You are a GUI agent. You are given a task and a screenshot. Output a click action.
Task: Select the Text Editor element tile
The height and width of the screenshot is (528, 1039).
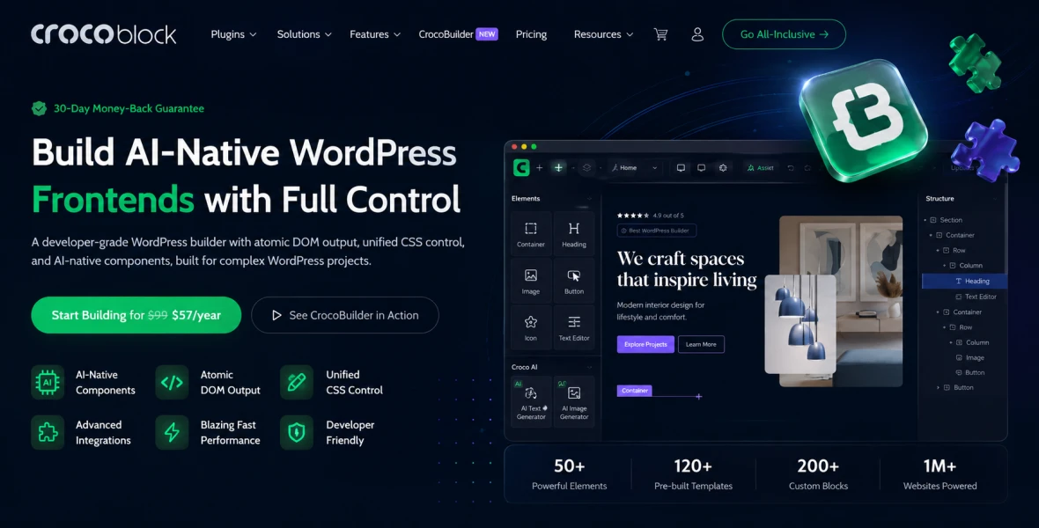click(x=574, y=326)
